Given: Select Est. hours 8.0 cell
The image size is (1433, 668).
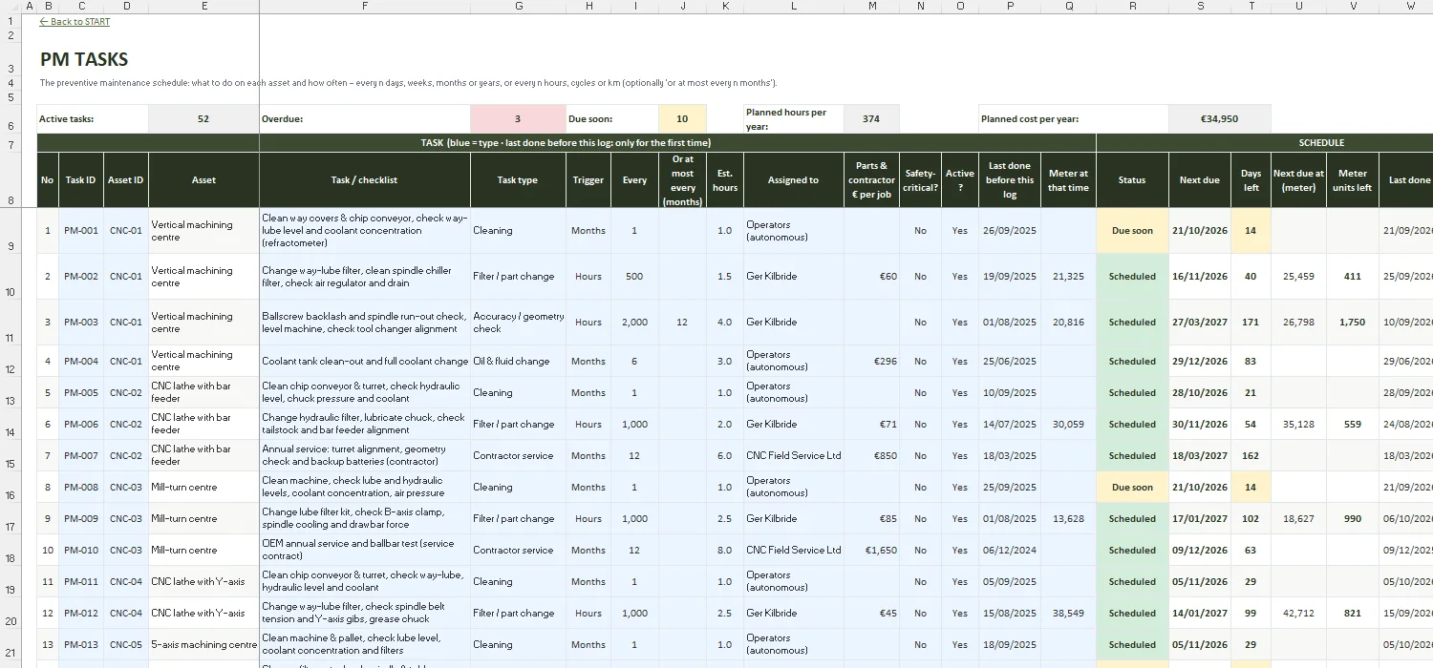Looking at the screenshot, I should pos(724,551).
